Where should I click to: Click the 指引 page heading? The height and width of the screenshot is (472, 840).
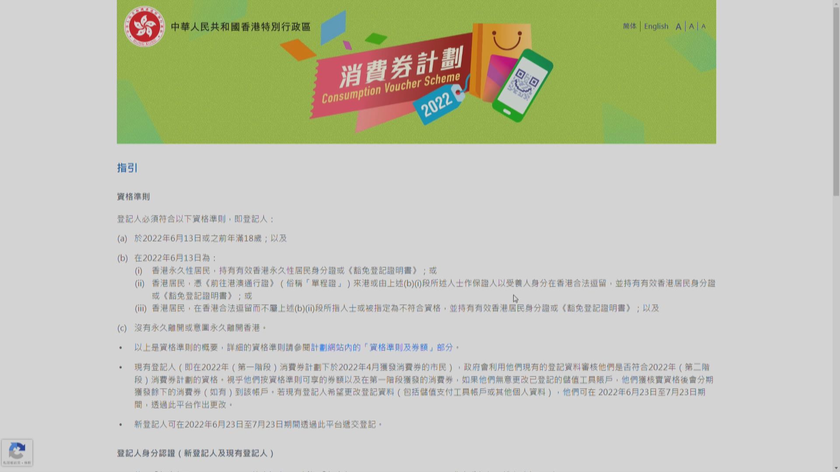pos(126,168)
